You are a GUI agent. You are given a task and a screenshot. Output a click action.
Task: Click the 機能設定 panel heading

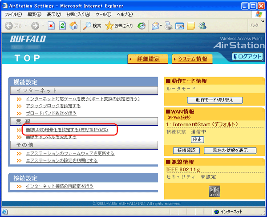click(25, 82)
